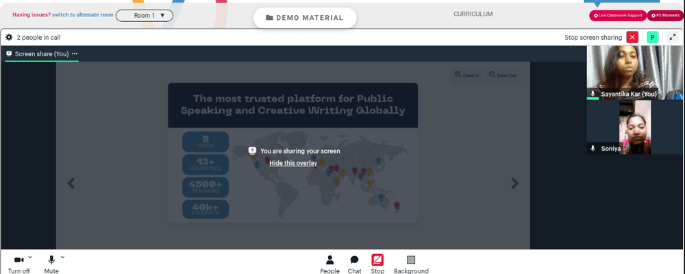
Task: Click the 'You are sharing your screen' message
Action: tap(300, 151)
